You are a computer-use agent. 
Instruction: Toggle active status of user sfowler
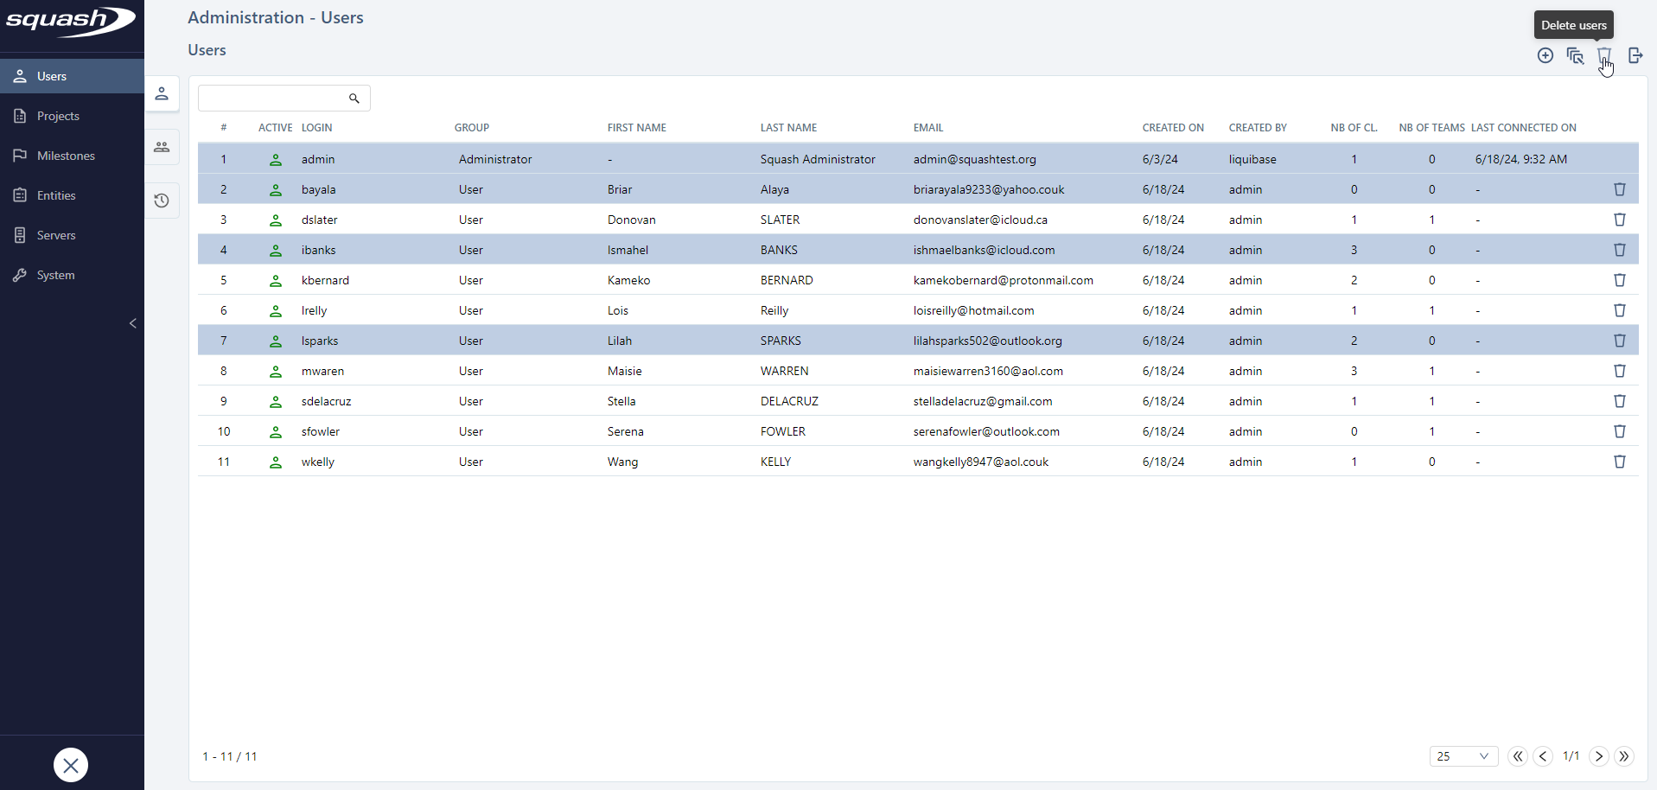click(x=276, y=431)
